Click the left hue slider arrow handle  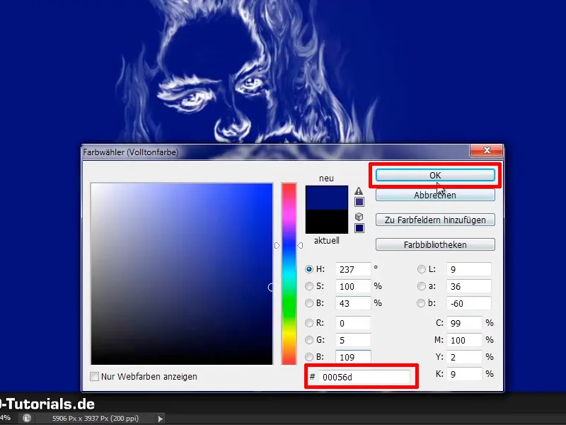click(x=277, y=245)
